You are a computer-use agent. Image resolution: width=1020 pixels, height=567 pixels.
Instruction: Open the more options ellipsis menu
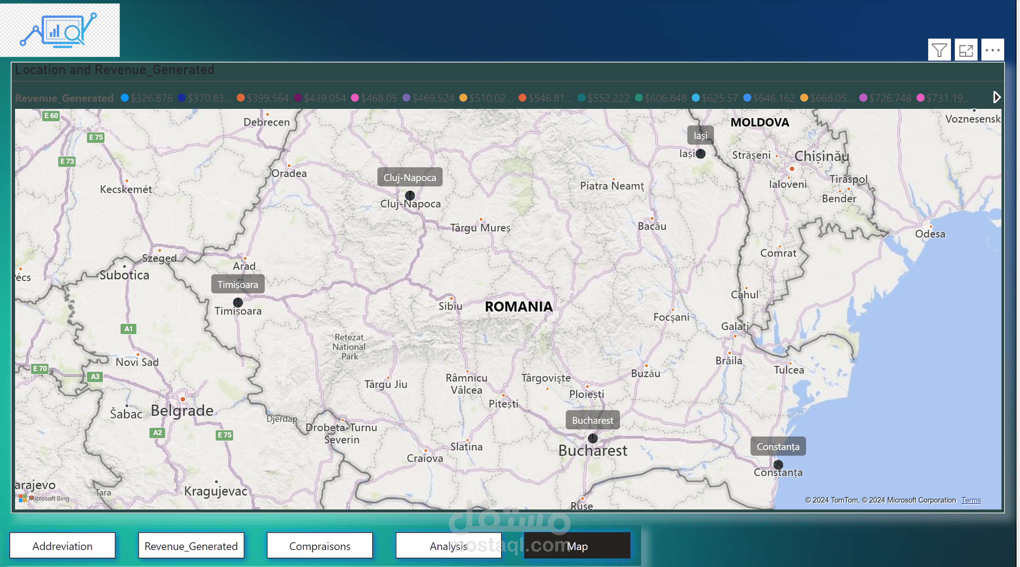[x=992, y=50]
